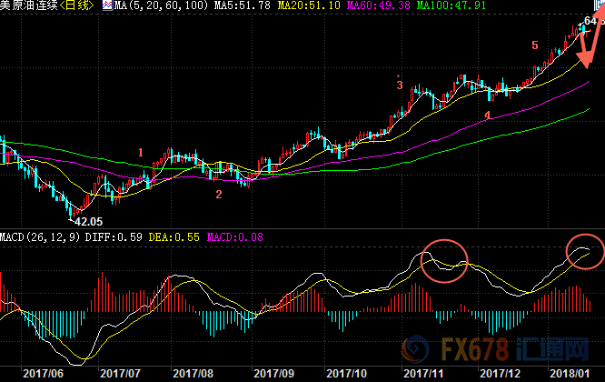Click wave label 1 on the chart
The height and width of the screenshot is (382, 605).
pyautogui.click(x=140, y=152)
